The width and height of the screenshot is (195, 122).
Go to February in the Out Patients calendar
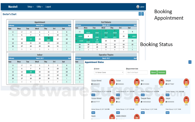pyautogui.click(x=78, y=25)
